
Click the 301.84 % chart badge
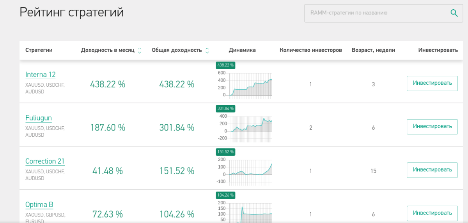click(225, 108)
